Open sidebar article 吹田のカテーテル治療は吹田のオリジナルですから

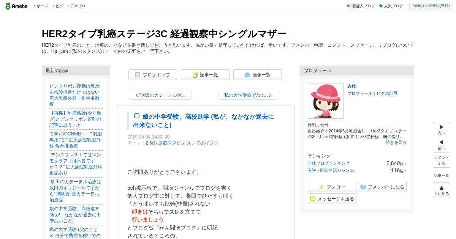[75, 191]
